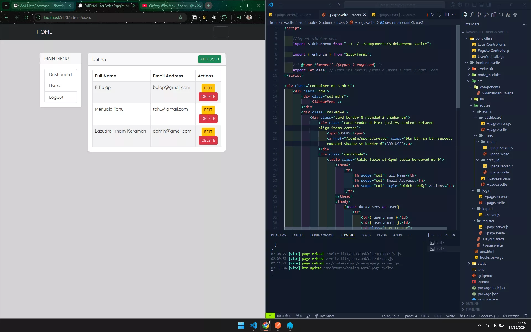Switch to the DEBUG CONSOLE tab

coord(322,235)
